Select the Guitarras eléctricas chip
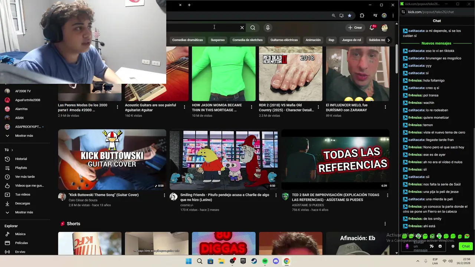This screenshot has width=475, height=267. pos(284,40)
